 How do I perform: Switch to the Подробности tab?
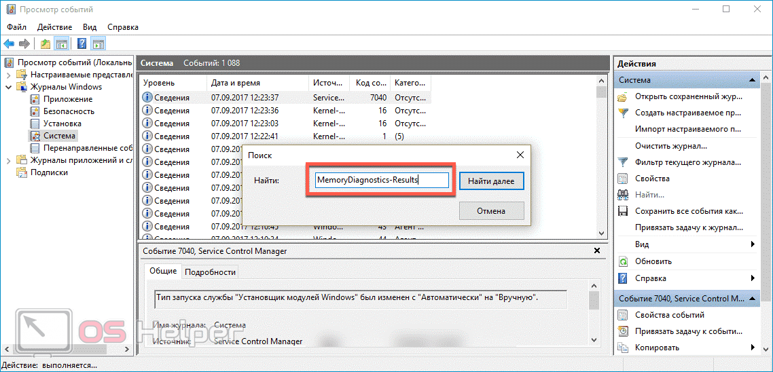210,272
